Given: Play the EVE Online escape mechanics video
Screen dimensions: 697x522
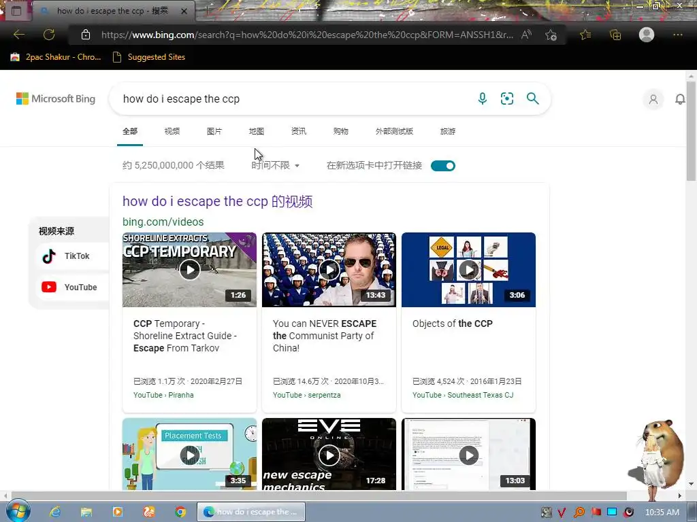Looking at the screenshot, I should (329, 454).
